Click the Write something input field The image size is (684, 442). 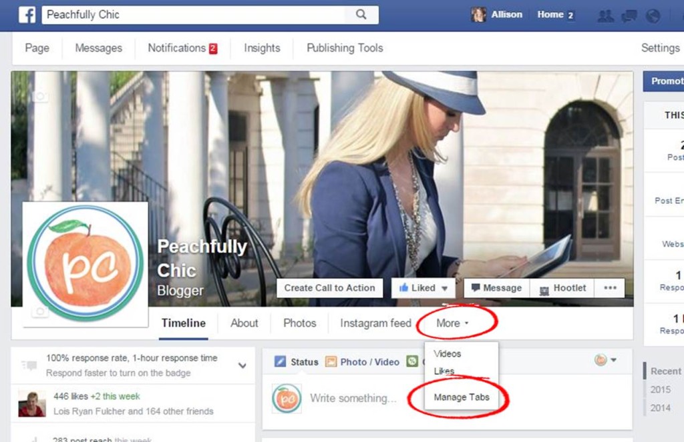354,398
